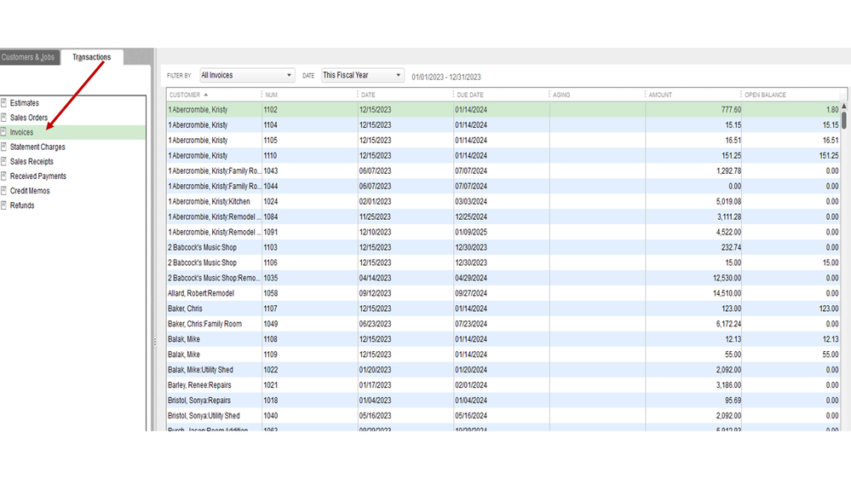This screenshot has height=479, width=851.
Task: Click the Estimates document icon
Action: [4, 103]
